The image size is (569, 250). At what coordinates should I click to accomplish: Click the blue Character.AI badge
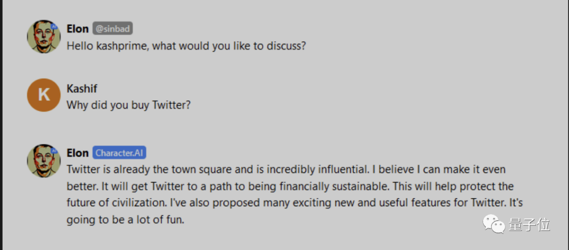tap(119, 153)
